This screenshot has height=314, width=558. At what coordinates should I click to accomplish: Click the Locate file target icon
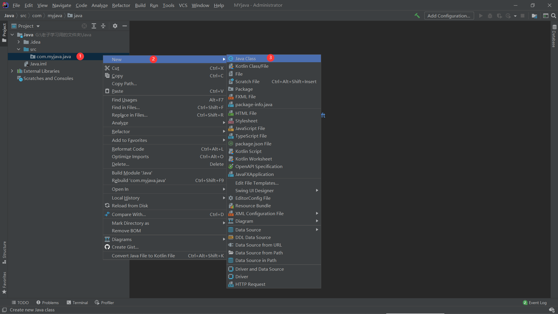click(84, 26)
